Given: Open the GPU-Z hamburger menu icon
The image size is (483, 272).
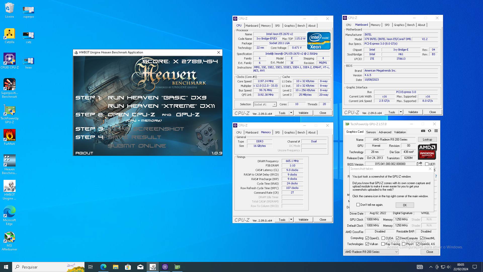Looking at the screenshot, I should (436, 131).
